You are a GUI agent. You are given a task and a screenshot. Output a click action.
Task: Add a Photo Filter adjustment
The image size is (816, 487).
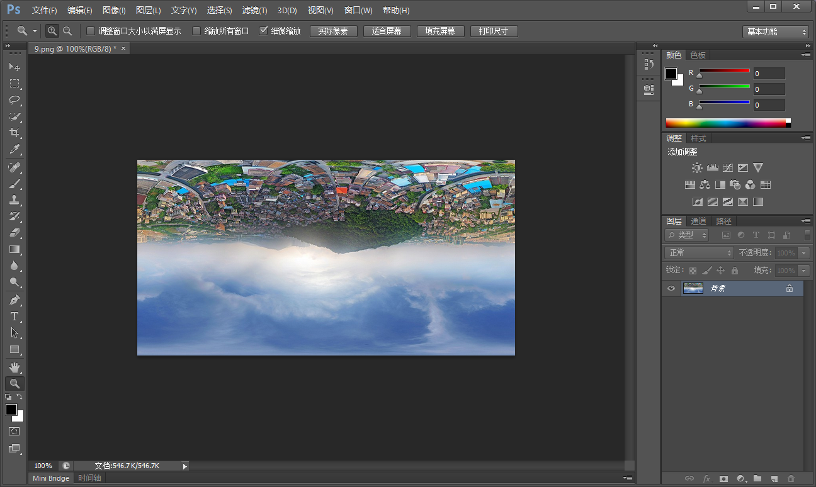pos(735,185)
